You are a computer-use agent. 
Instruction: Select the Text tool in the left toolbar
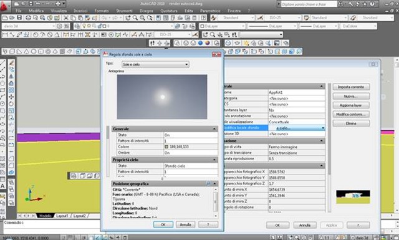[x=2, y=186]
